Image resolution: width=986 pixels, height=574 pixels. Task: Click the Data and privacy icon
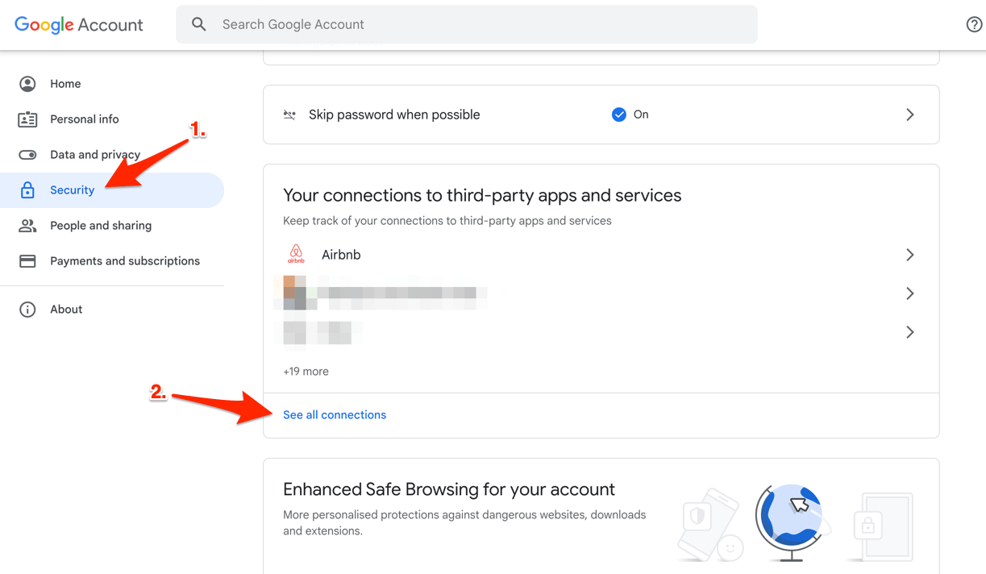pos(27,154)
